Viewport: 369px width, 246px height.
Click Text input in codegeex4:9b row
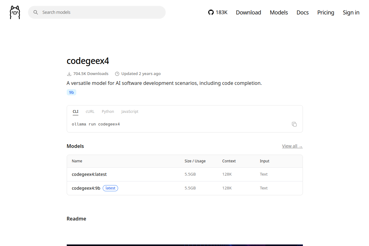coord(264,188)
